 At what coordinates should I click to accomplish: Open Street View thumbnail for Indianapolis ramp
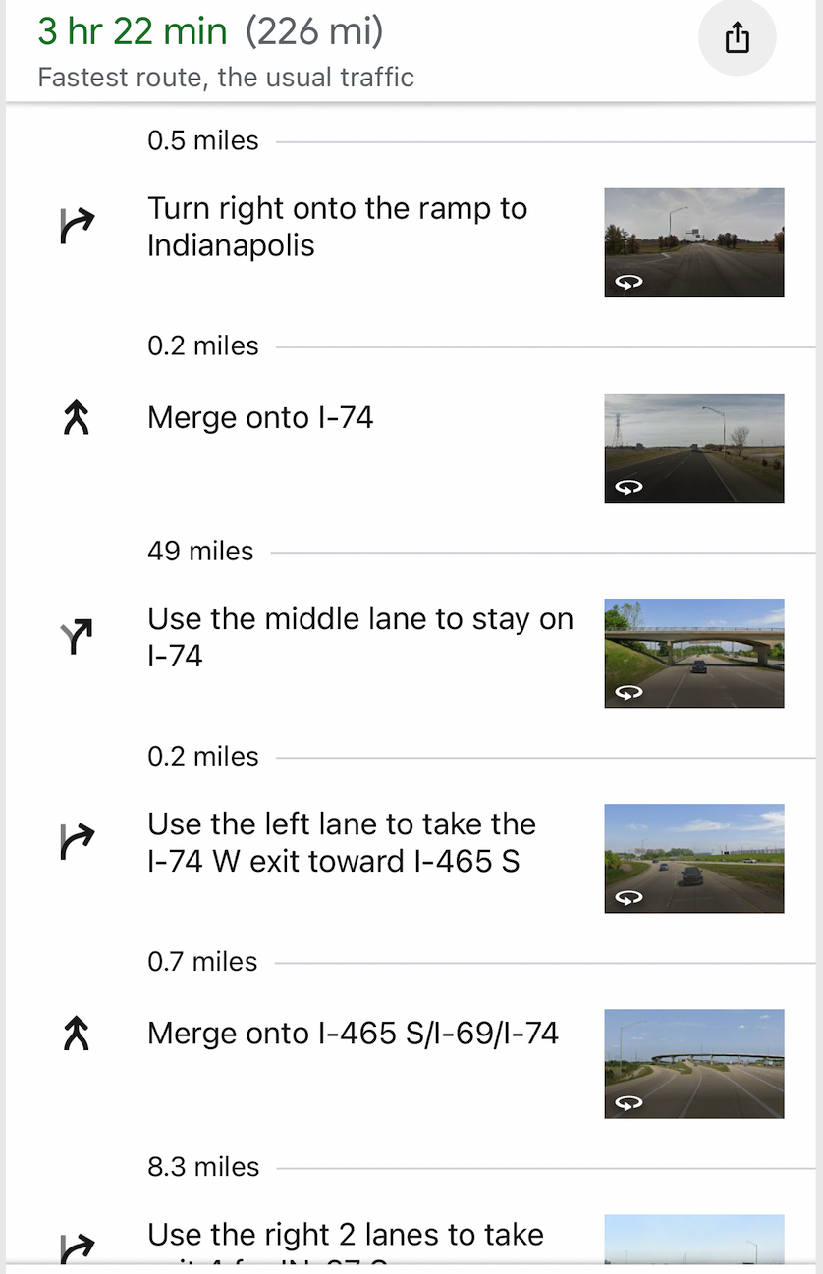[693, 242]
